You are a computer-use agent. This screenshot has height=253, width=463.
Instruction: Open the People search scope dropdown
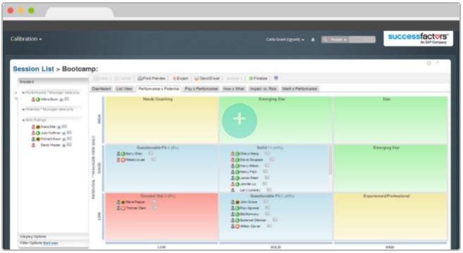[338, 39]
